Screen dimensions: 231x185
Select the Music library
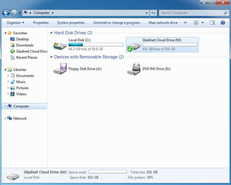pos(21,82)
